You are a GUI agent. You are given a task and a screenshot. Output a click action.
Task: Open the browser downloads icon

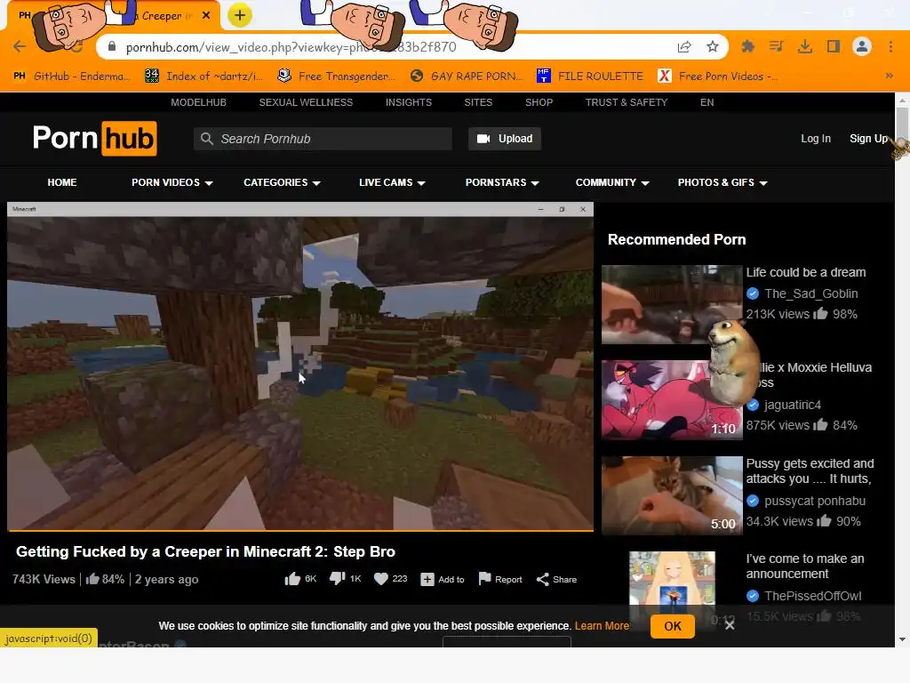[x=805, y=46]
